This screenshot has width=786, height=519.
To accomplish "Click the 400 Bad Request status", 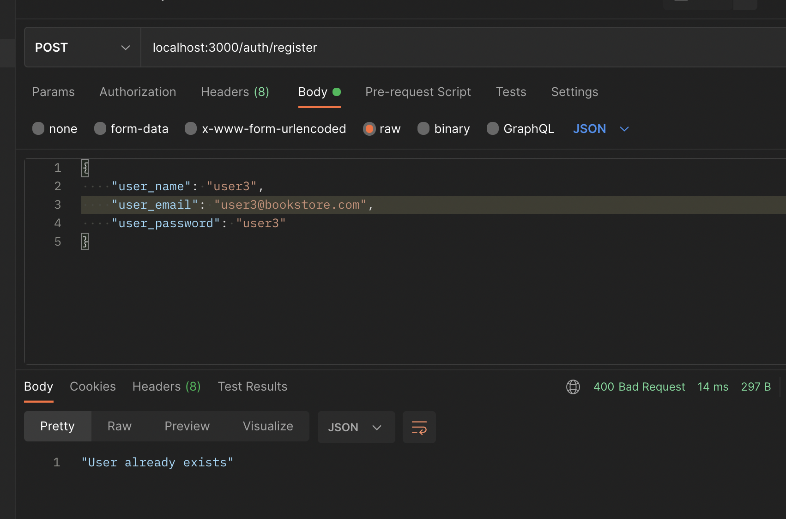I will click(639, 387).
